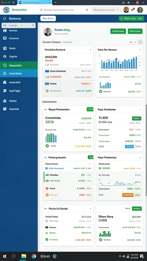Select the white tab button in the blue bar
The image size is (147, 261).
point(48,18)
